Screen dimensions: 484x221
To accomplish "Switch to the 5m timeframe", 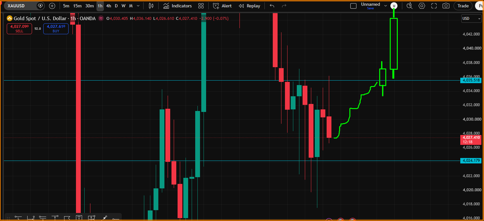I will click(x=66, y=6).
